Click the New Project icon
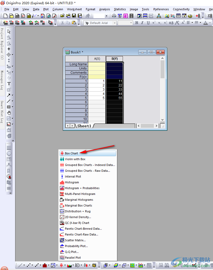Screen dimensions: 213x270 pyautogui.click(x=6, y=16)
